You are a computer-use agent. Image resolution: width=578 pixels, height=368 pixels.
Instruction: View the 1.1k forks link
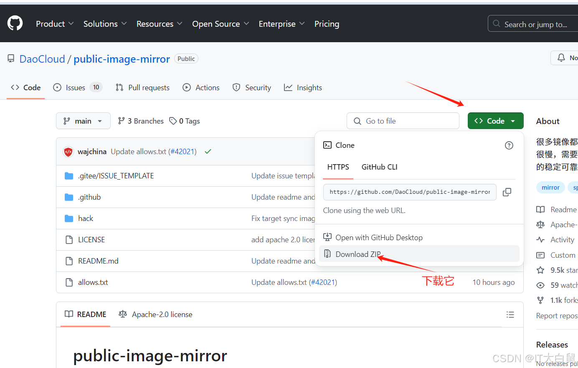click(x=557, y=300)
